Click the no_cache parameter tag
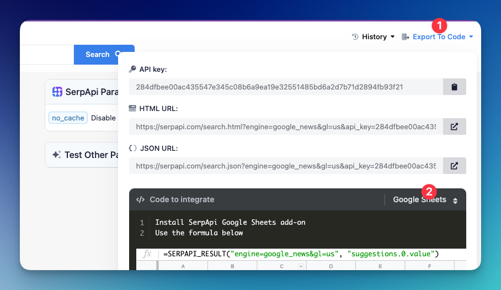 click(68, 118)
